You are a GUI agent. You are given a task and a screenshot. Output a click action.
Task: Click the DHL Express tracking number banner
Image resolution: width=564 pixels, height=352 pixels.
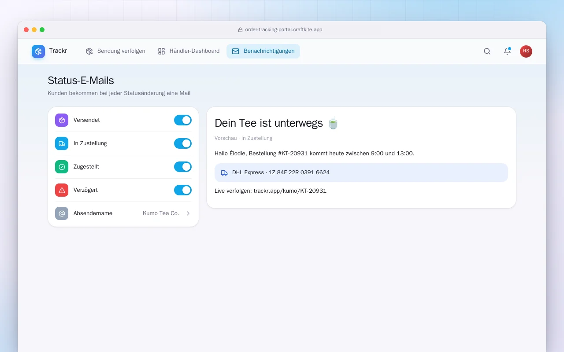coord(361,173)
